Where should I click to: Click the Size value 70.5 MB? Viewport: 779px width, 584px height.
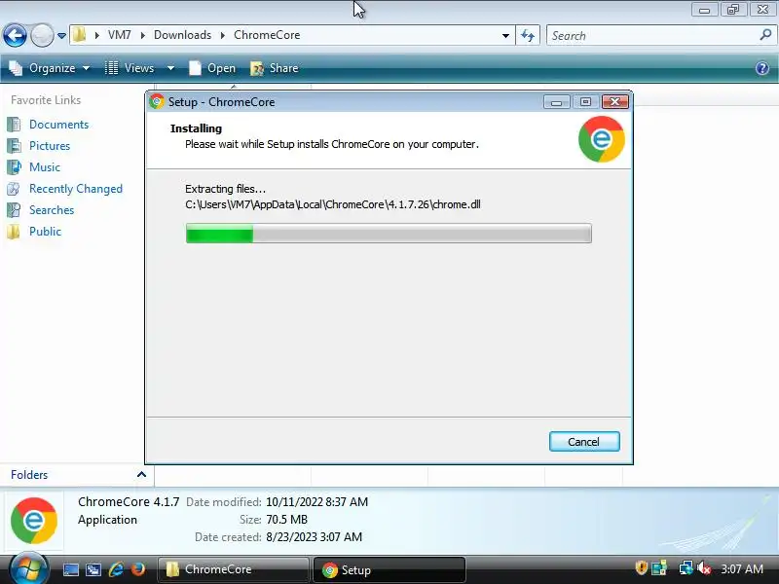tap(286, 520)
